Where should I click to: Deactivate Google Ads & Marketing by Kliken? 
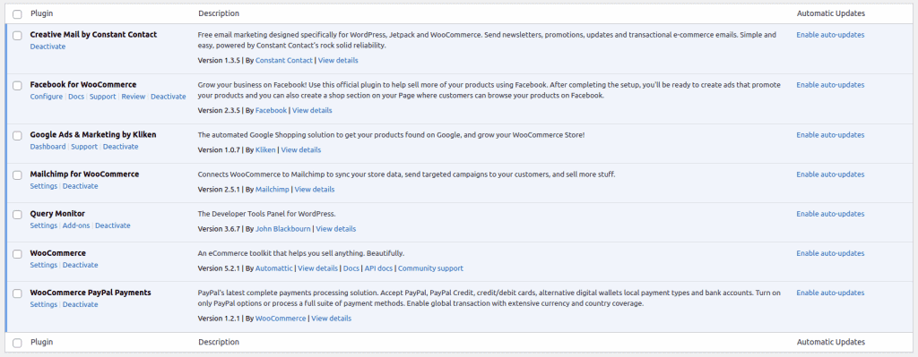121,147
